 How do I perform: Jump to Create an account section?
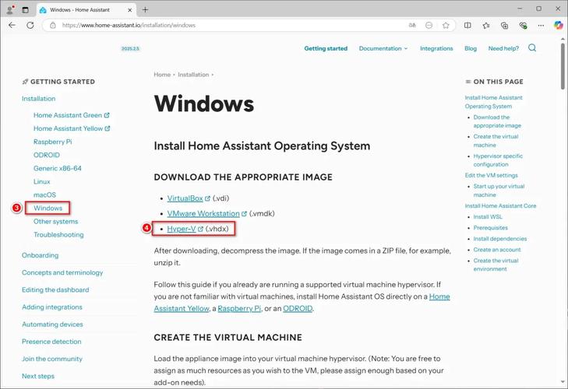496,250
